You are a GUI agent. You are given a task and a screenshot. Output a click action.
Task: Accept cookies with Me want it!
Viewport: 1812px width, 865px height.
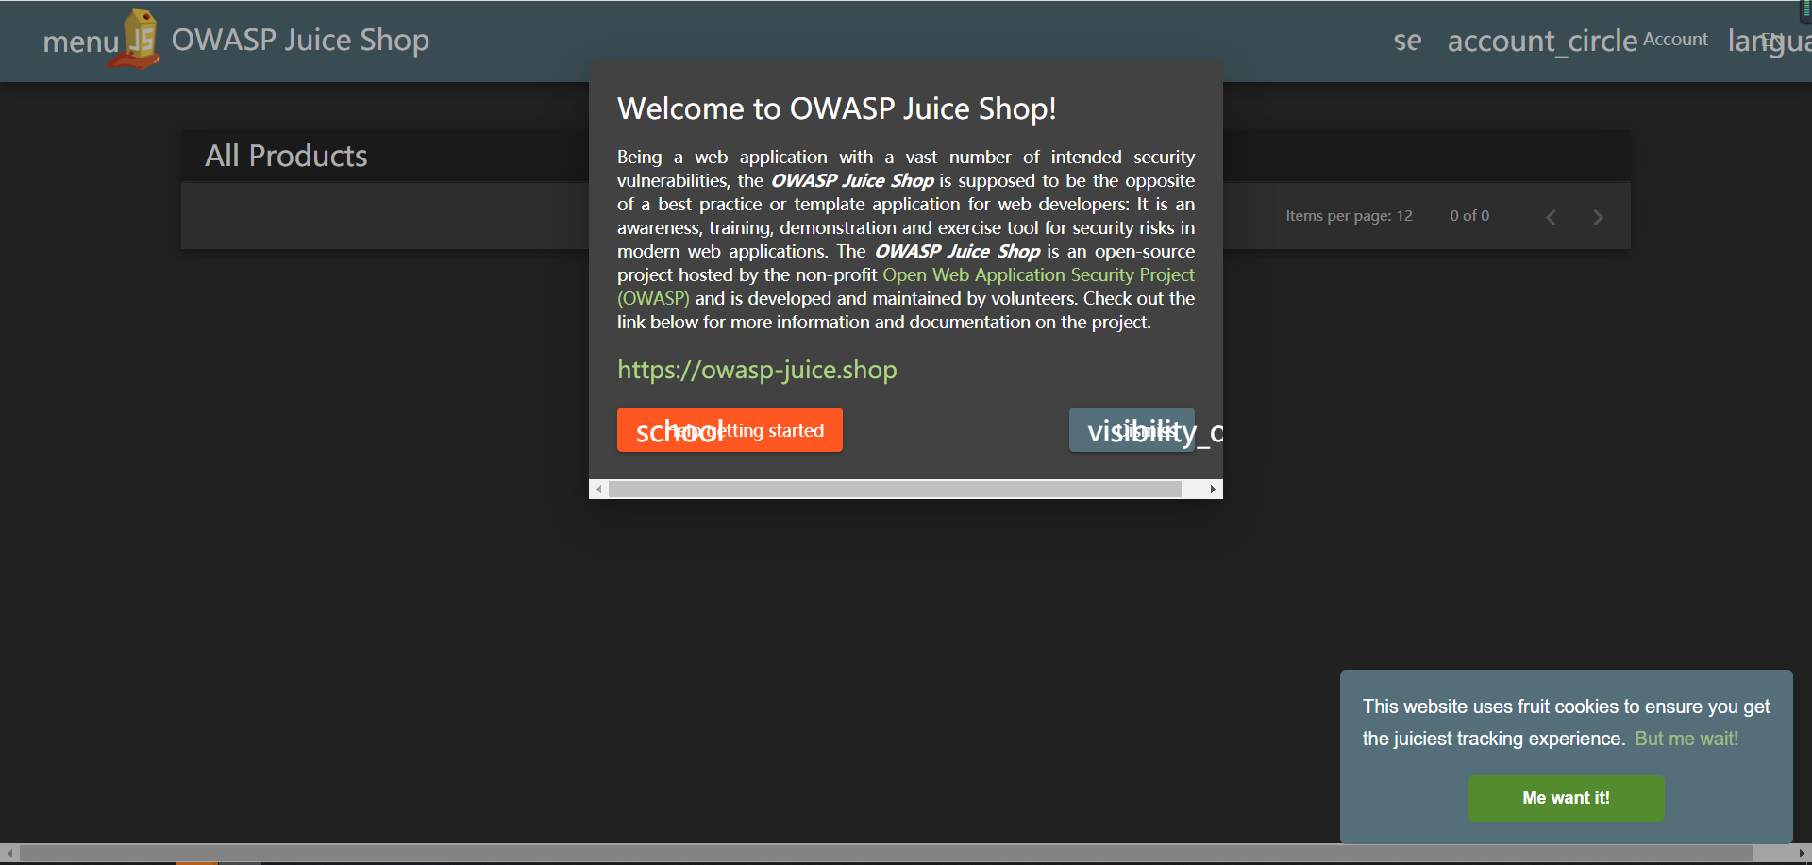click(1566, 798)
